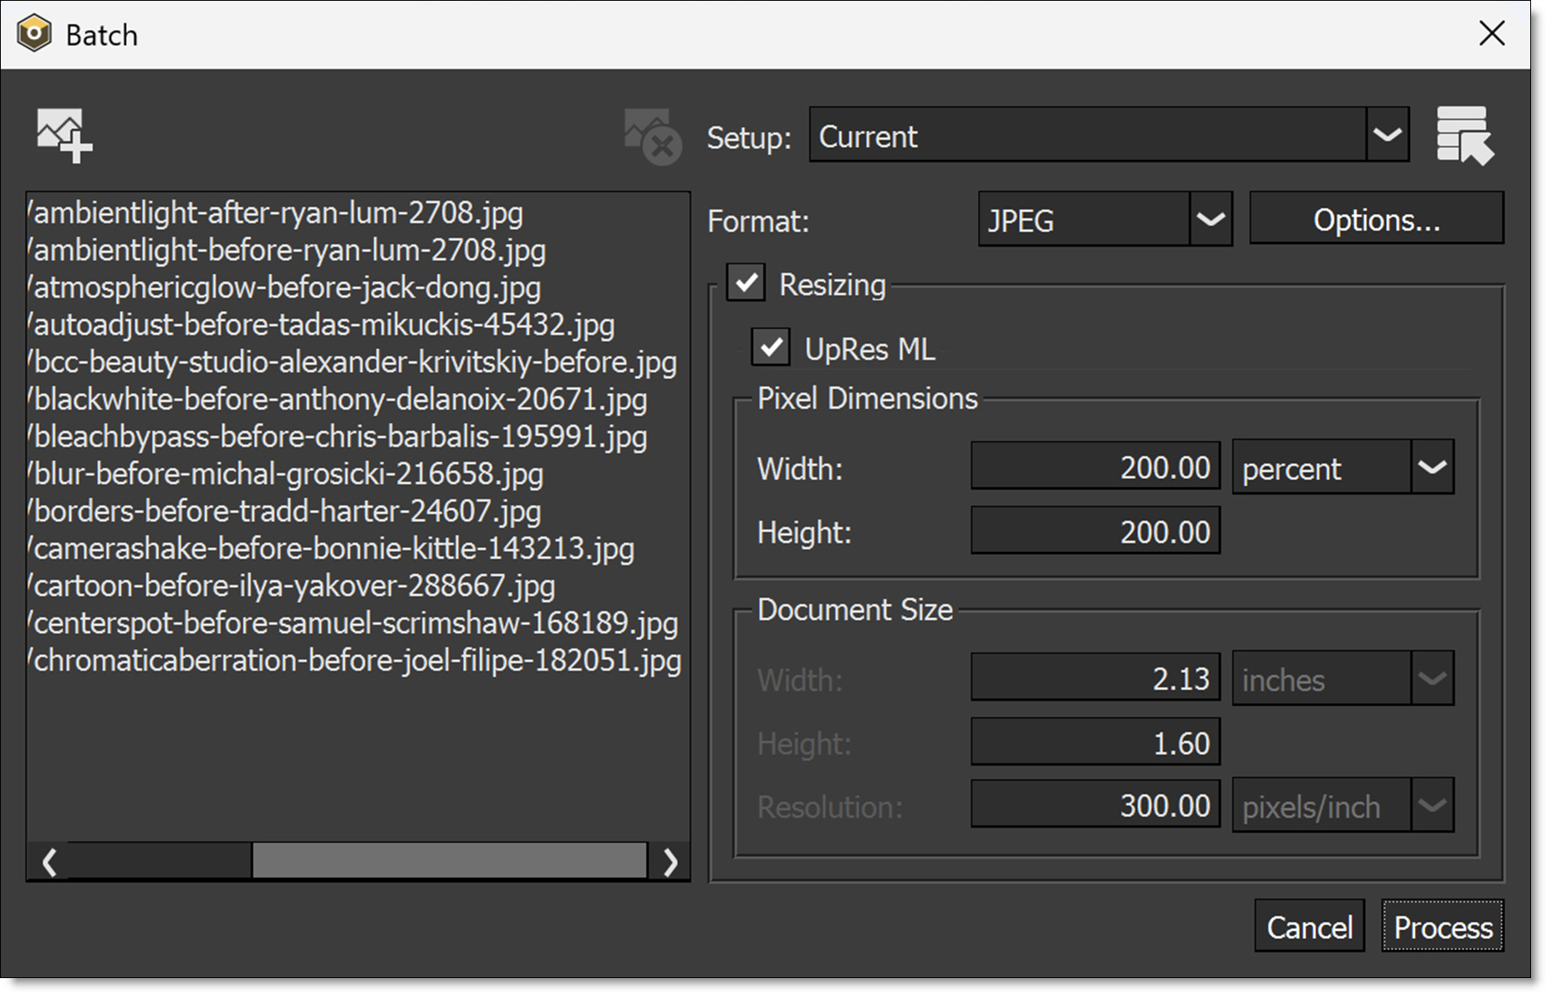Screen dimensions: 1546x993
Task: Click the add images icon
Action: click(x=64, y=135)
